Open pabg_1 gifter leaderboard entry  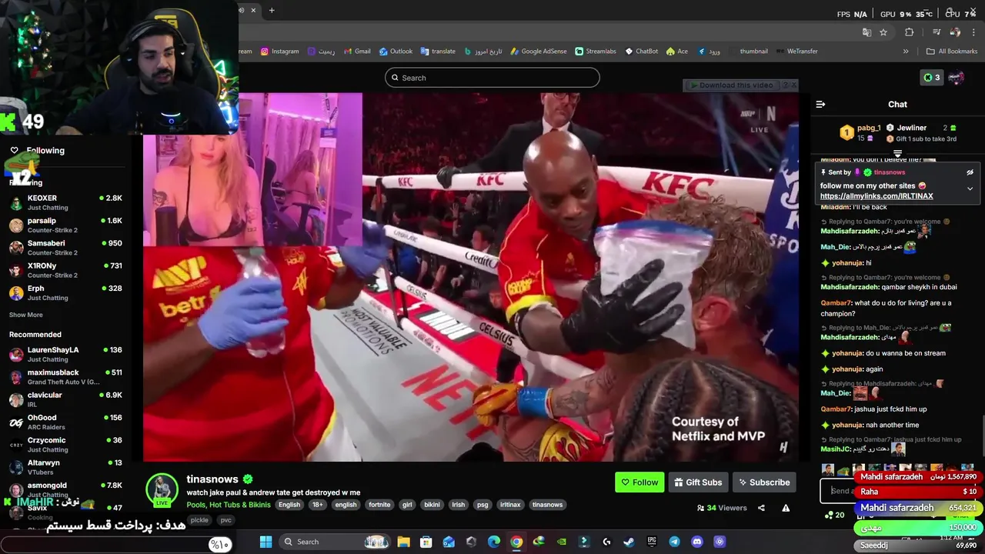click(860, 132)
